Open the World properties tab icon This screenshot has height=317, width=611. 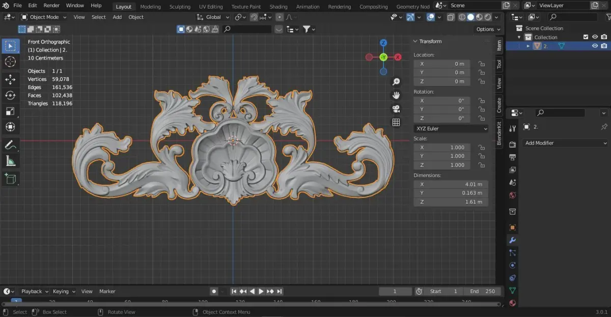(512, 195)
